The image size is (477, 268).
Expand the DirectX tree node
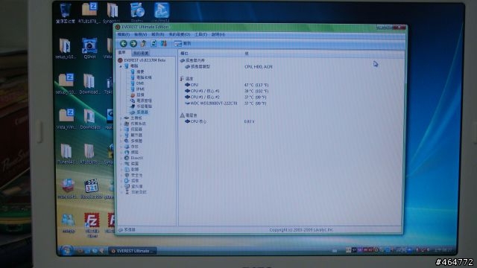coord(121,158)
